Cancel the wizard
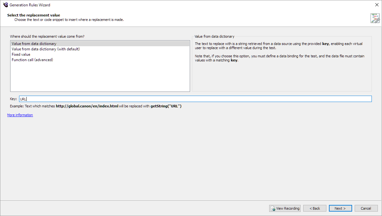382x216 pixels. coord(366,208)
